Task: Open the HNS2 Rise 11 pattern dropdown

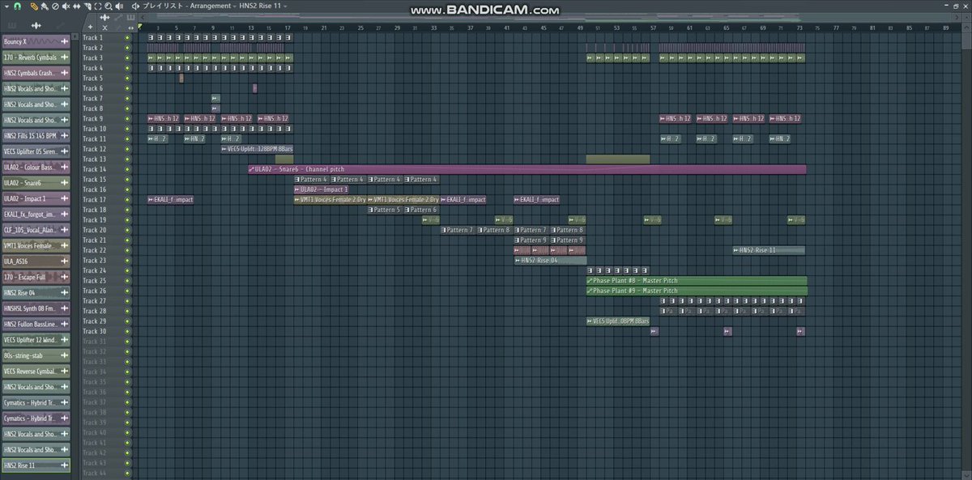Action: coord(262,6)
